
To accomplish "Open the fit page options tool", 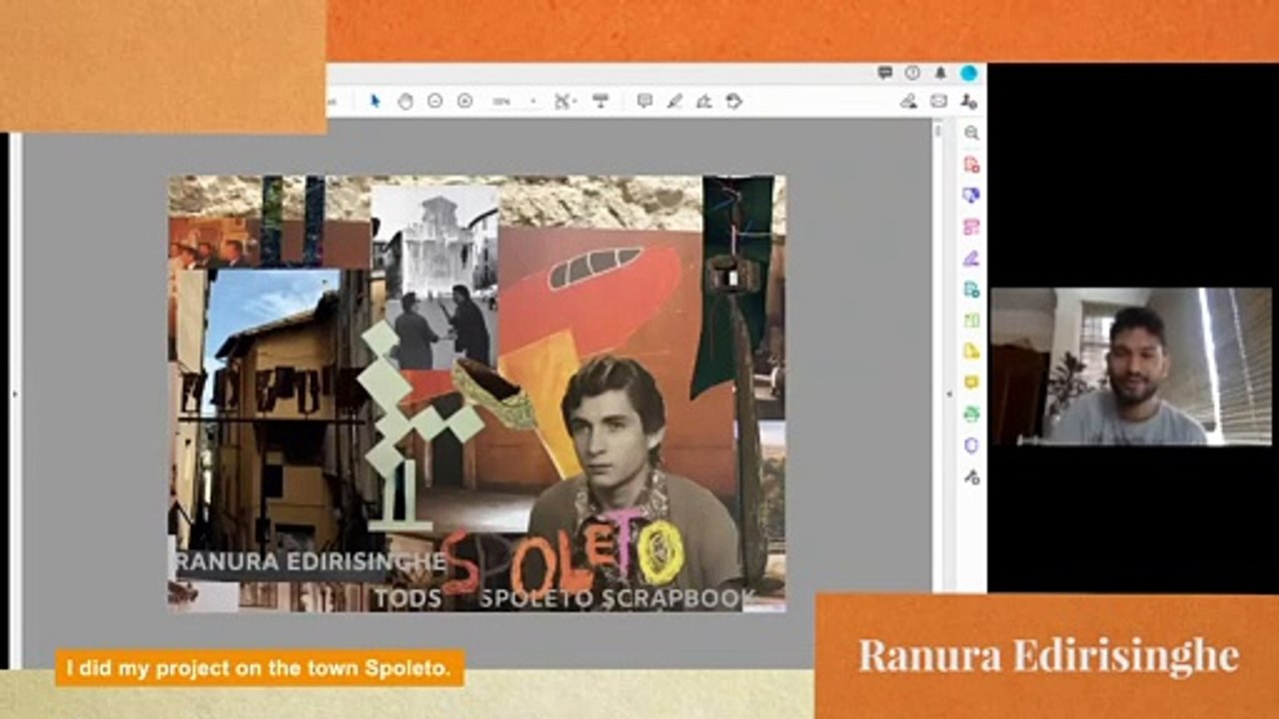I will pyautogui.click(x=565, y=101).
